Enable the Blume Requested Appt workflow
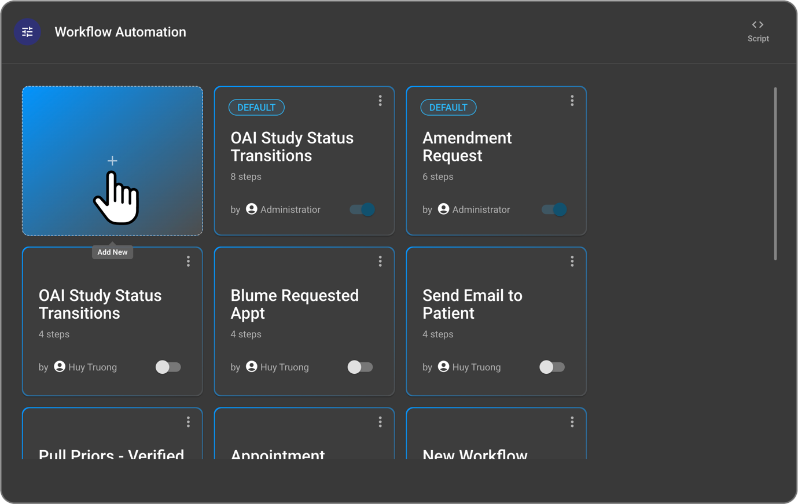This screenshot has height=504, width=798. 360,367
